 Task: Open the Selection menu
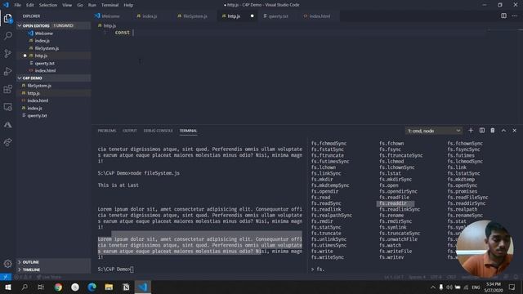(x=48, y=5)
